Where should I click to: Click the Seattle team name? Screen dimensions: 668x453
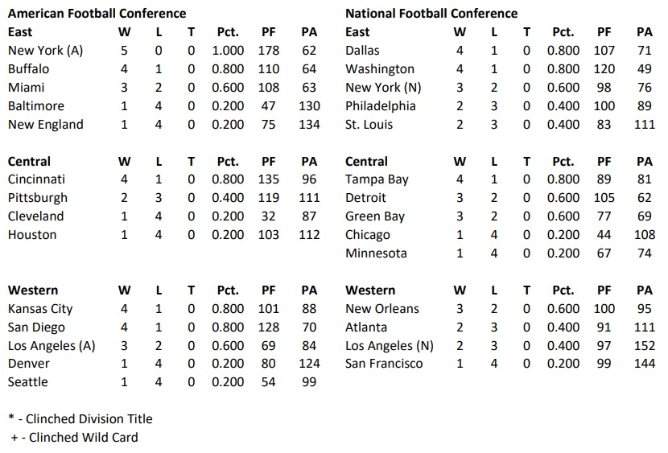(x=27, y=382)
